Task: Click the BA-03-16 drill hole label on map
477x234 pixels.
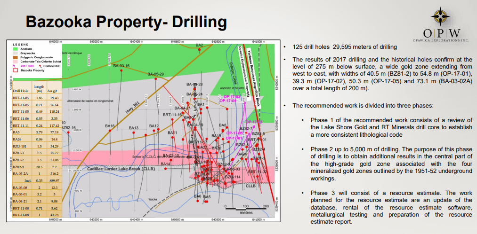Action: tap(121, 66)
